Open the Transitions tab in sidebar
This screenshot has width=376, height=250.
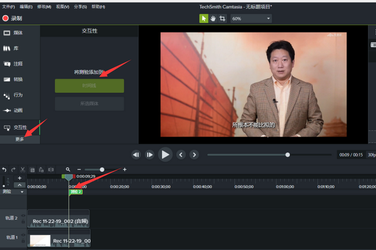click(x=13, y=80)
